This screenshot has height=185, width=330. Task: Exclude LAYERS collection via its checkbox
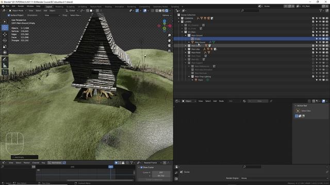coord(313,22)
